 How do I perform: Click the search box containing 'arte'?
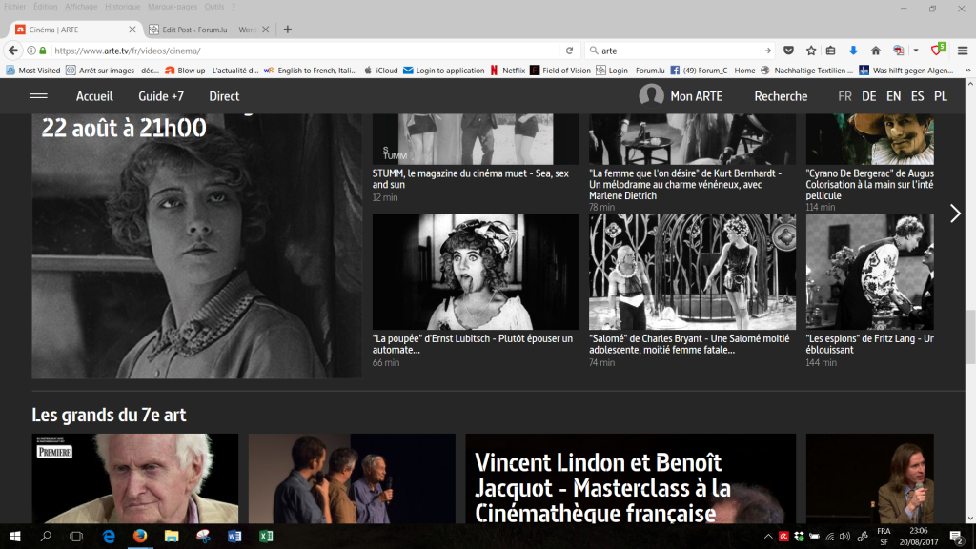point(679,51)
